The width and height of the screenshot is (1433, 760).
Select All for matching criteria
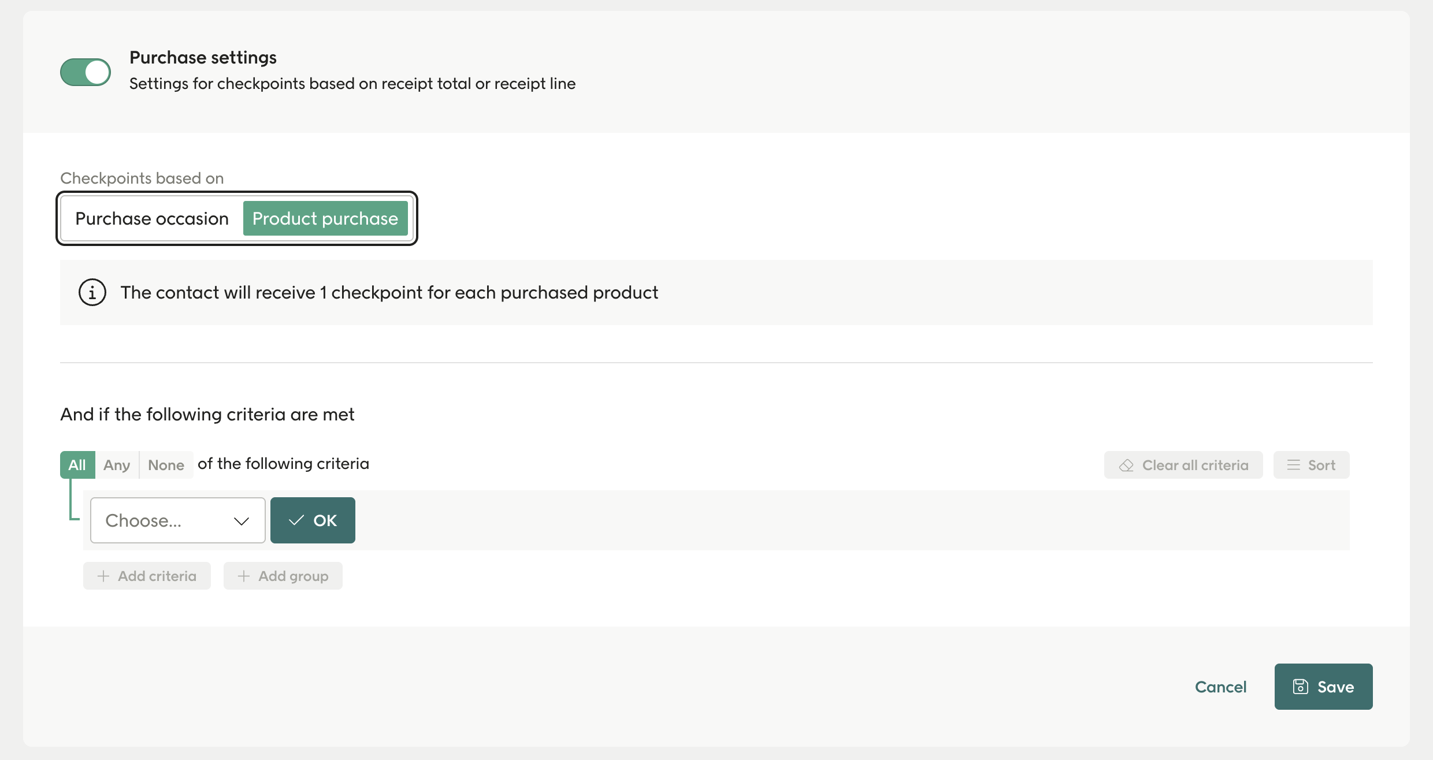(x=77, y=464)
